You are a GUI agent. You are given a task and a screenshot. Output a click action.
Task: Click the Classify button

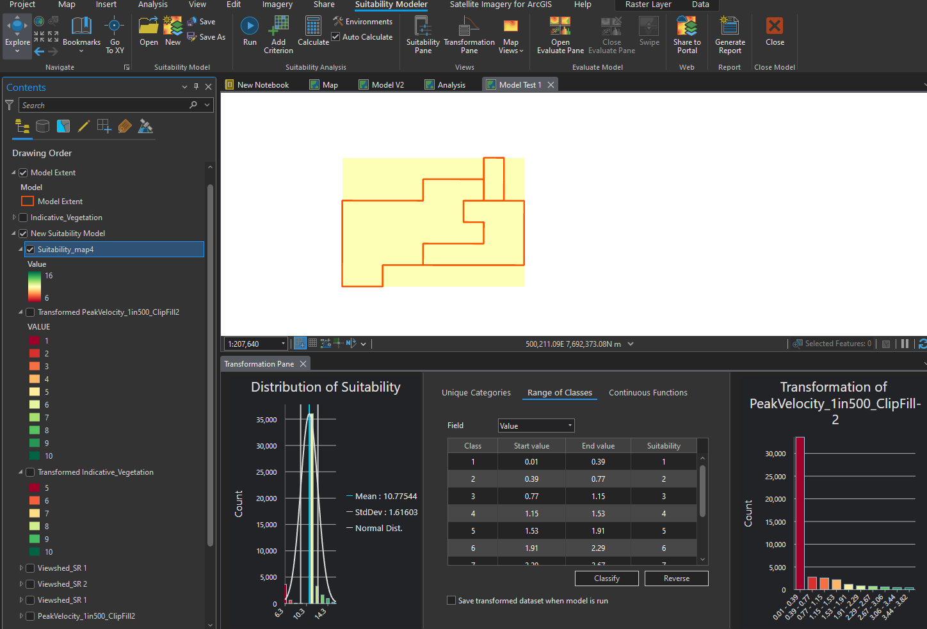click(x=607, y=578)
